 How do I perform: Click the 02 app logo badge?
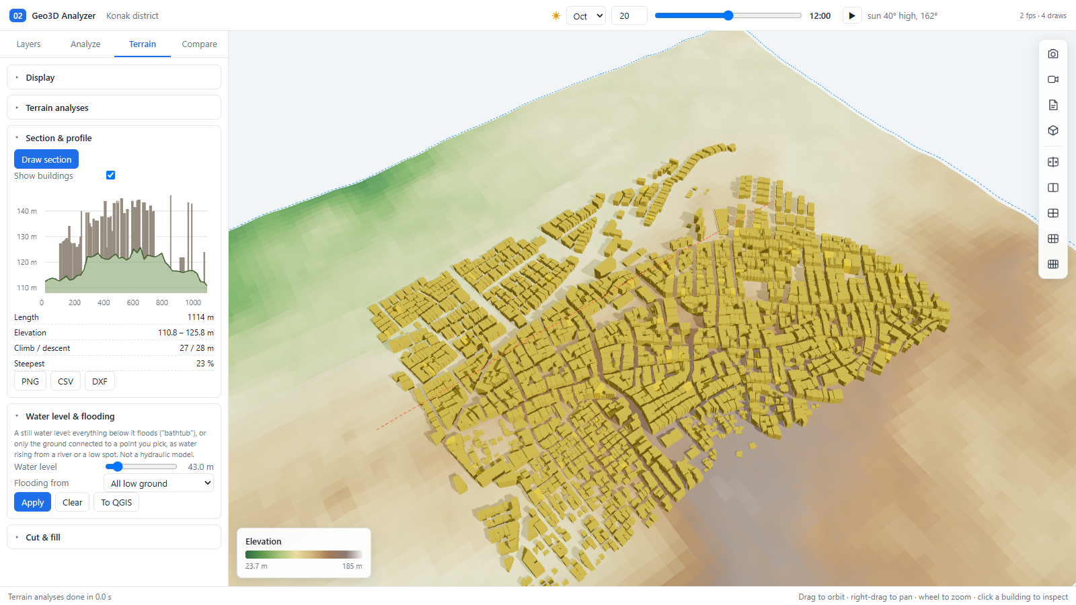(x=17, y=15)
